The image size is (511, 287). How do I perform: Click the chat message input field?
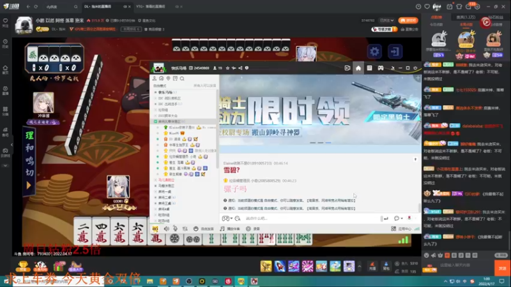pos(311,218)
